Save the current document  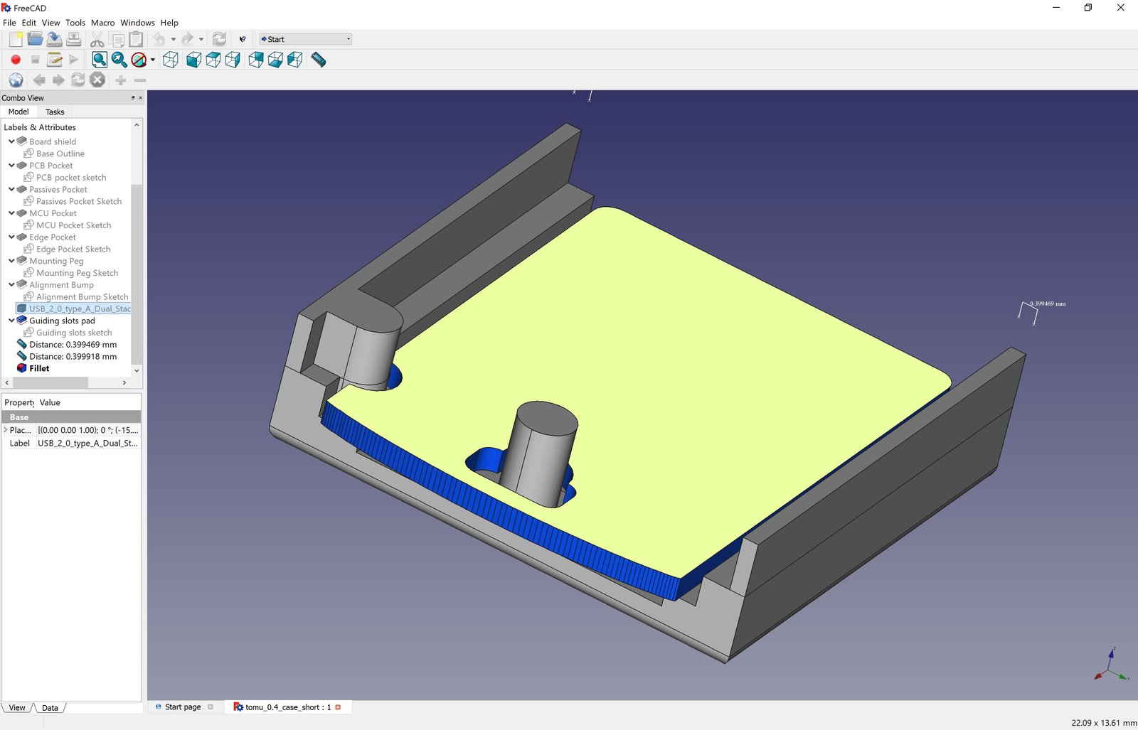pos(54,39)
